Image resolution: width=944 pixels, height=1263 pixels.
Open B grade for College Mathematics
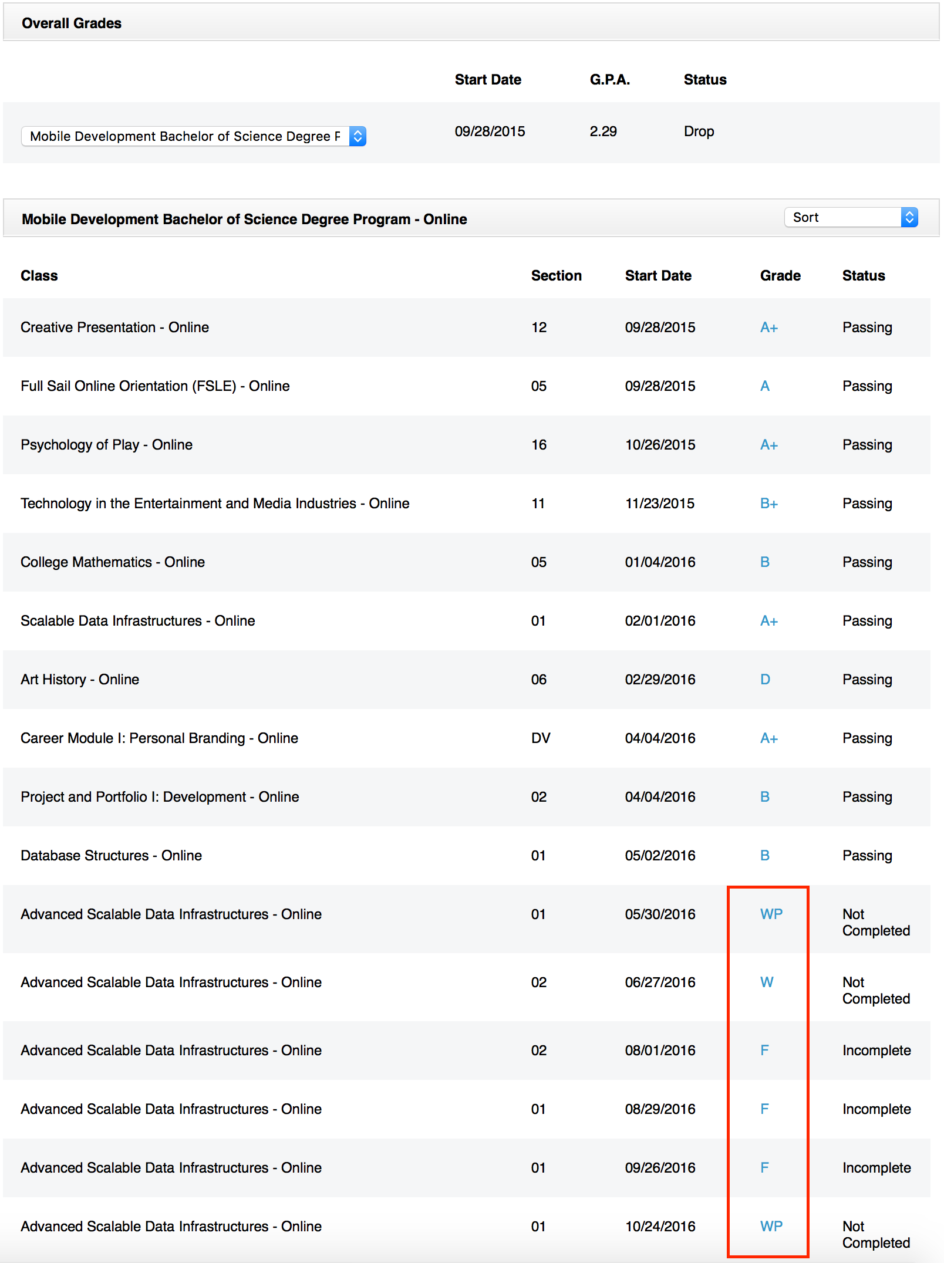(x=765, y=562)
